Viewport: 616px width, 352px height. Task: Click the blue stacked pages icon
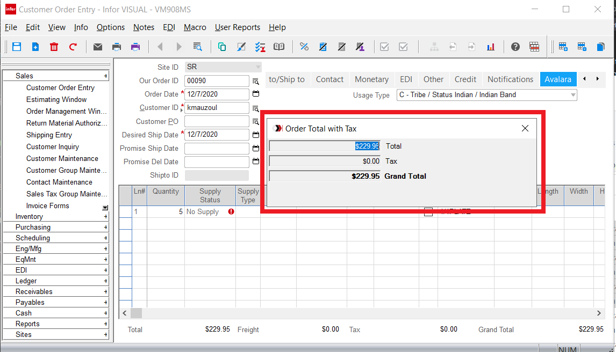600,47
